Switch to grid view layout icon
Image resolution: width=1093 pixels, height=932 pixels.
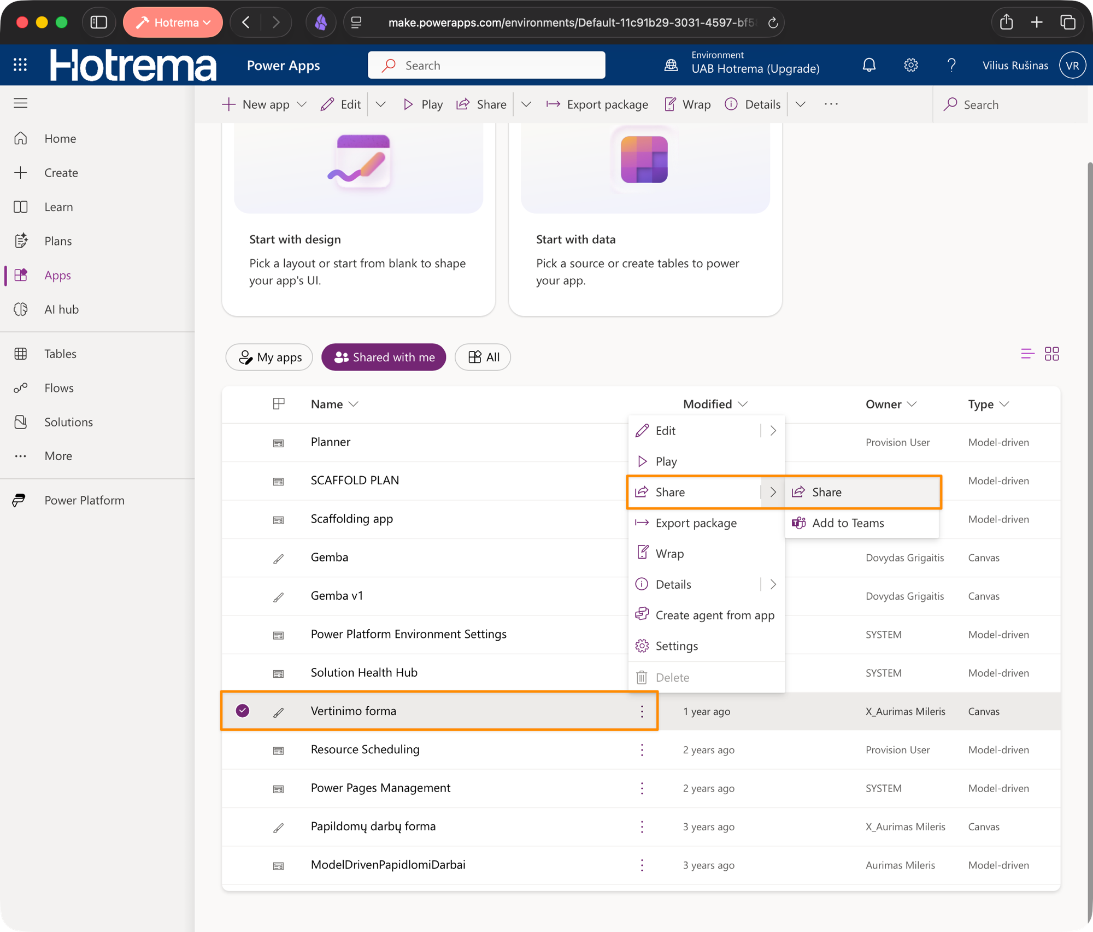1052,354
